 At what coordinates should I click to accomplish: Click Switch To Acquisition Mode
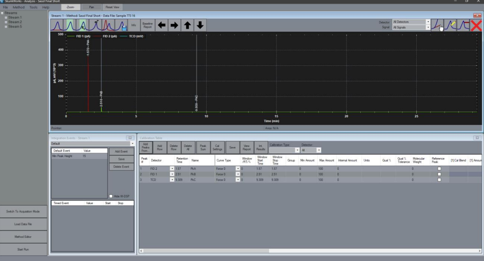click(x=23, y=212)
